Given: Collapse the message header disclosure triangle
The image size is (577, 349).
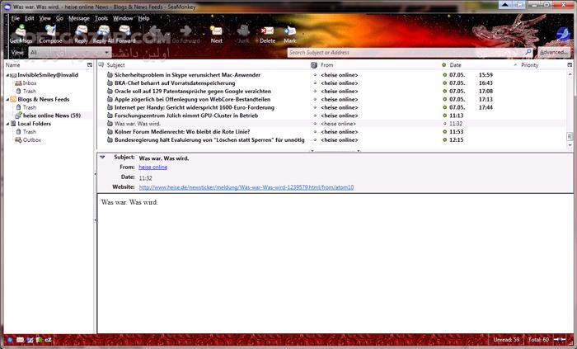Looking at the screenshot, I should click(102, 157).
